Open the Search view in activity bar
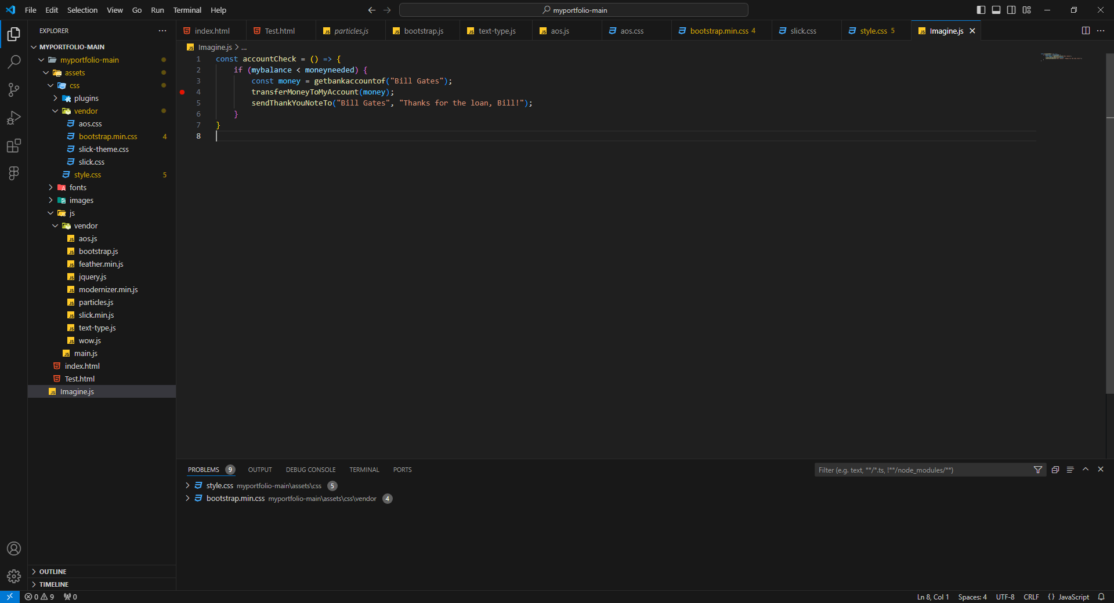Viewport: 1114px width, 603px height. tap(14, 62)
